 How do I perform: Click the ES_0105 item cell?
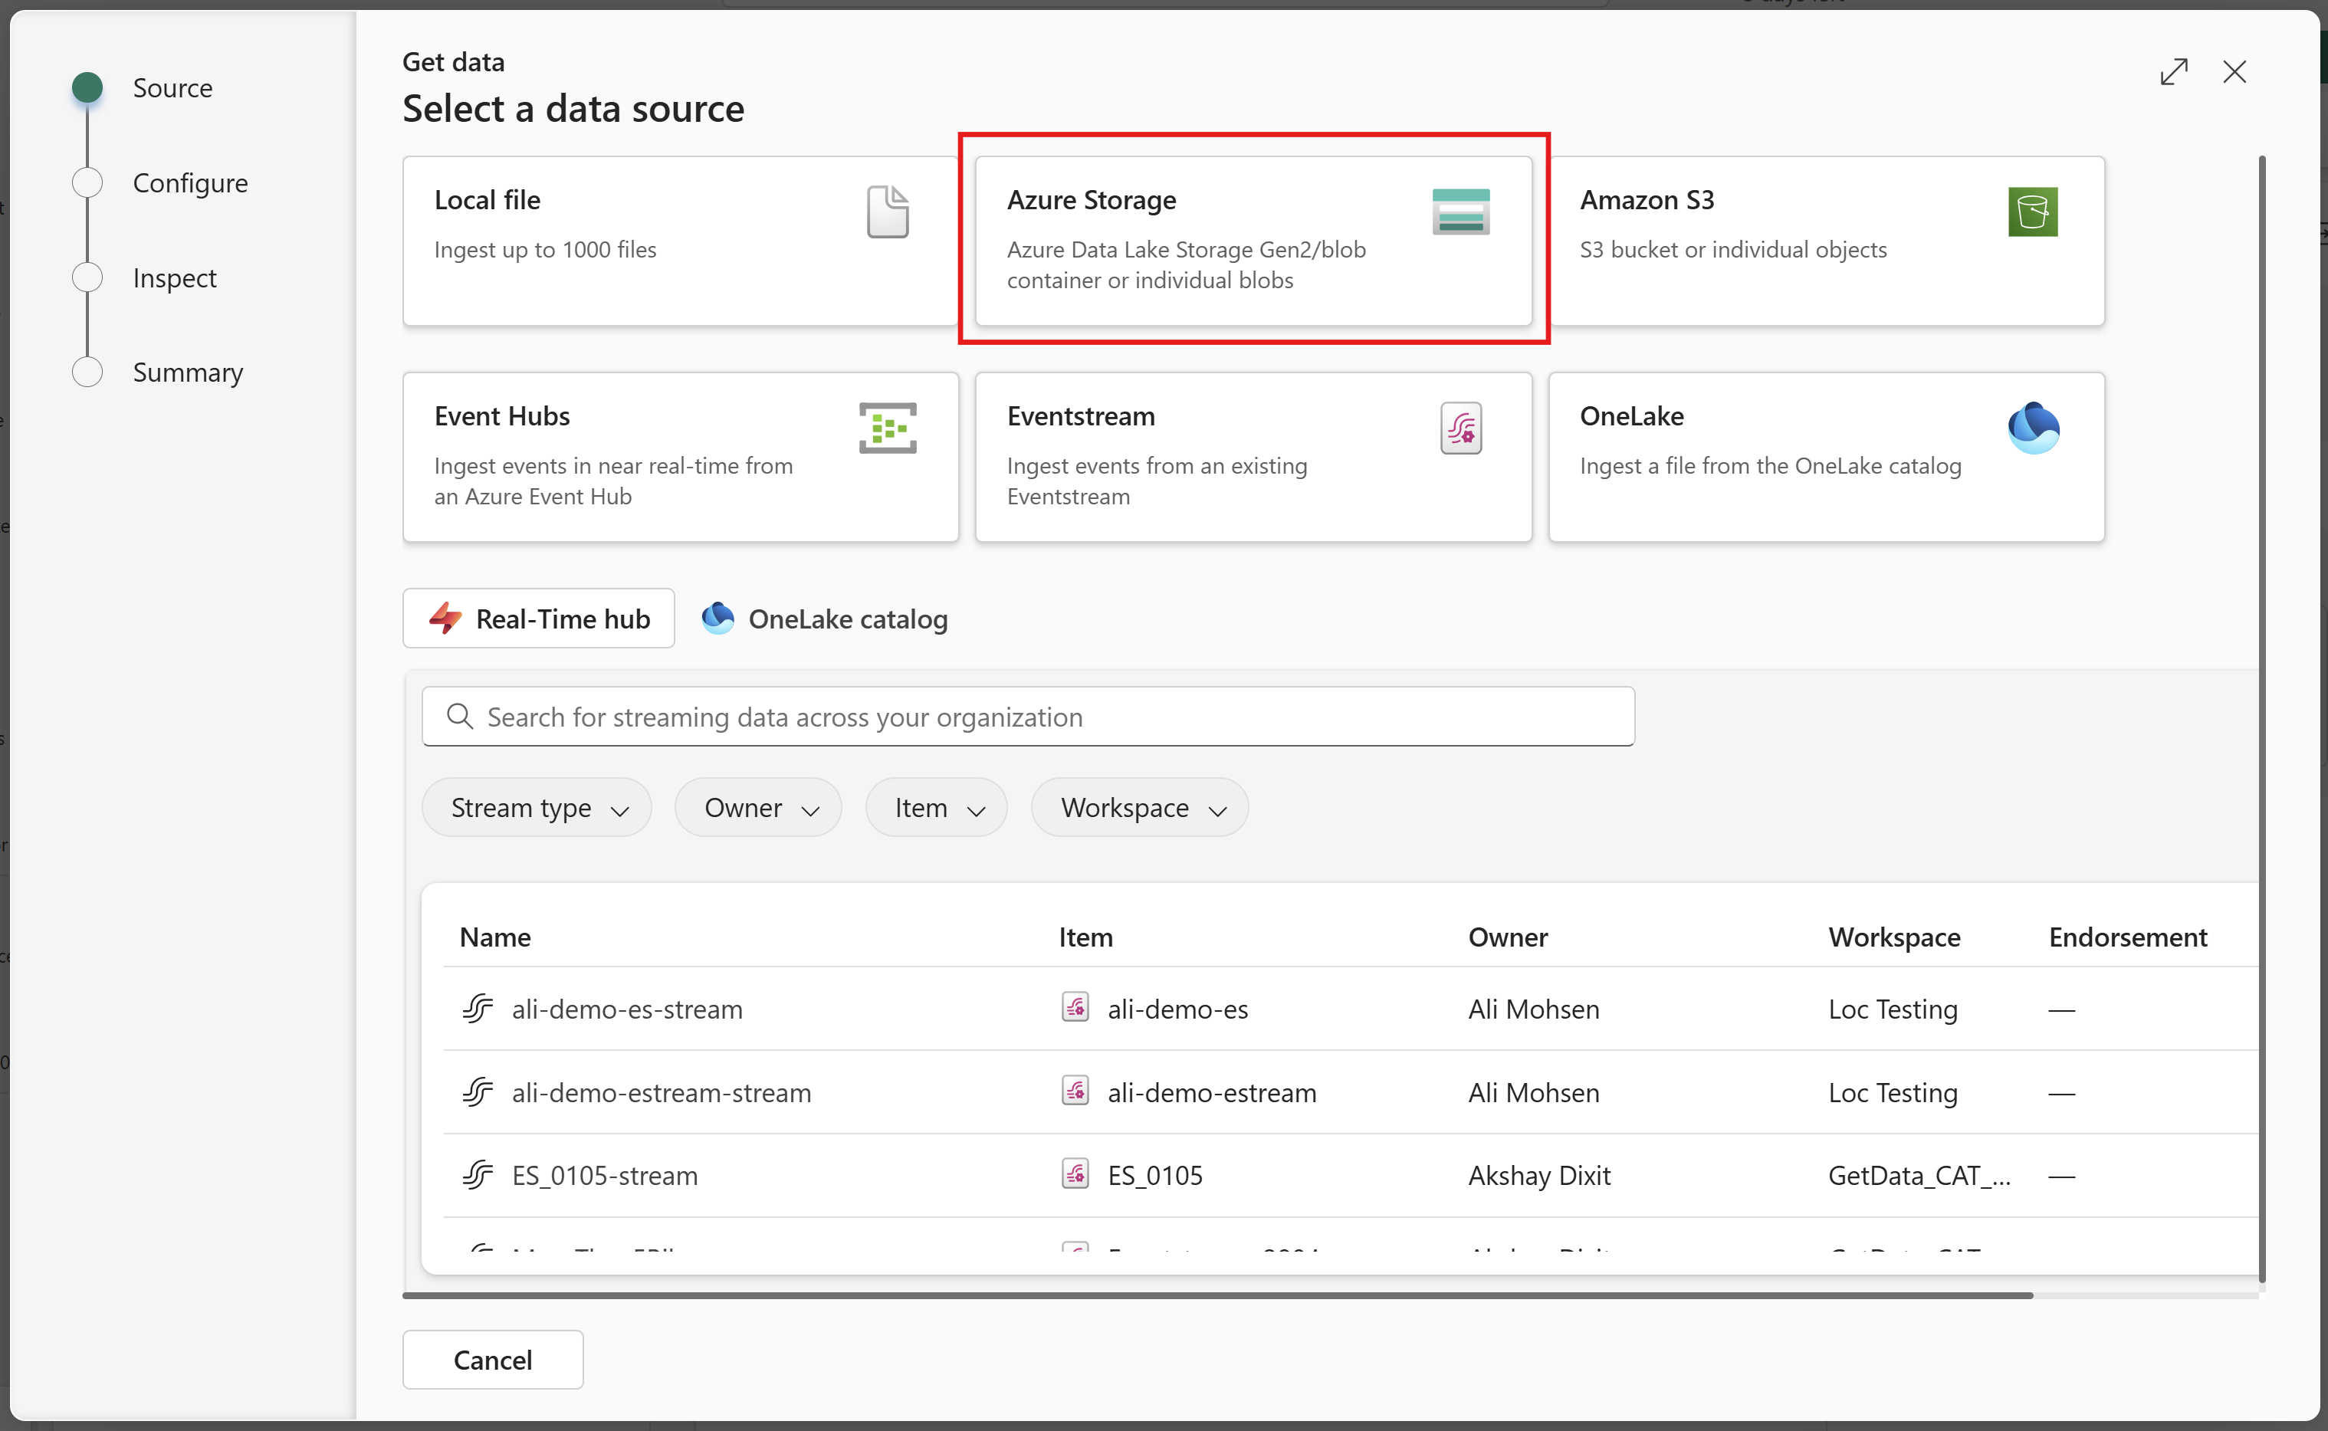(1154, 1176)
